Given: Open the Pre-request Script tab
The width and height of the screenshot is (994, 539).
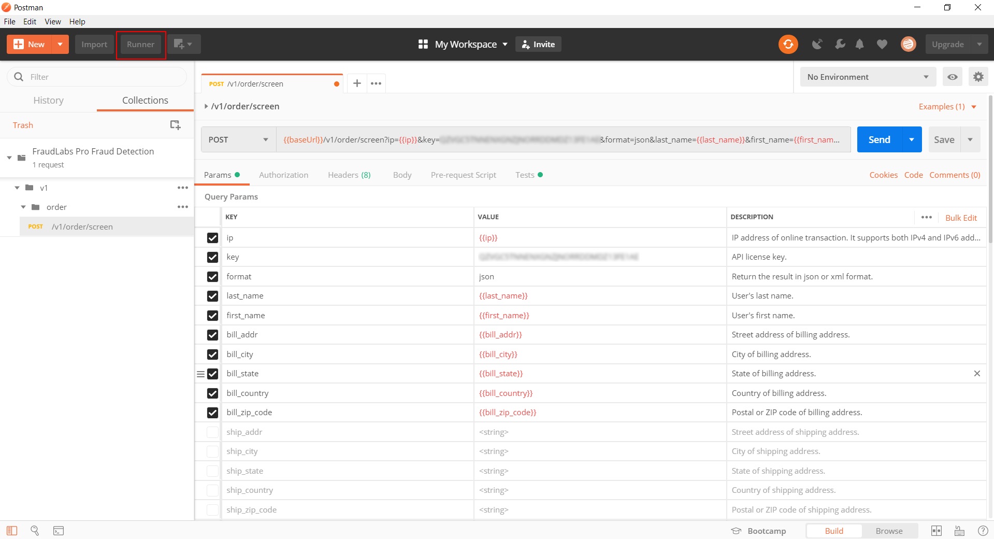Looking at the screenshot, I should 463,175.
